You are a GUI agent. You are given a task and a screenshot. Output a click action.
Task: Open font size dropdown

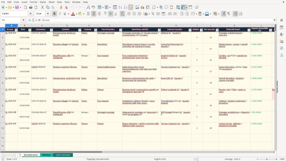[48, 13]
